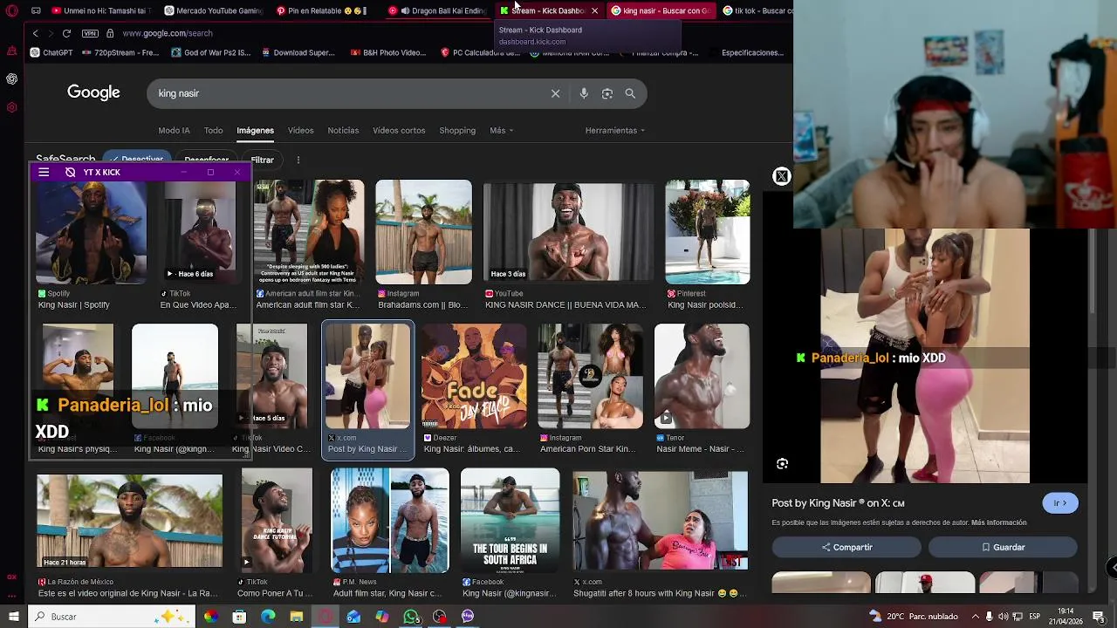
Task: Open Windows Start menu
Action: (13, 617)
